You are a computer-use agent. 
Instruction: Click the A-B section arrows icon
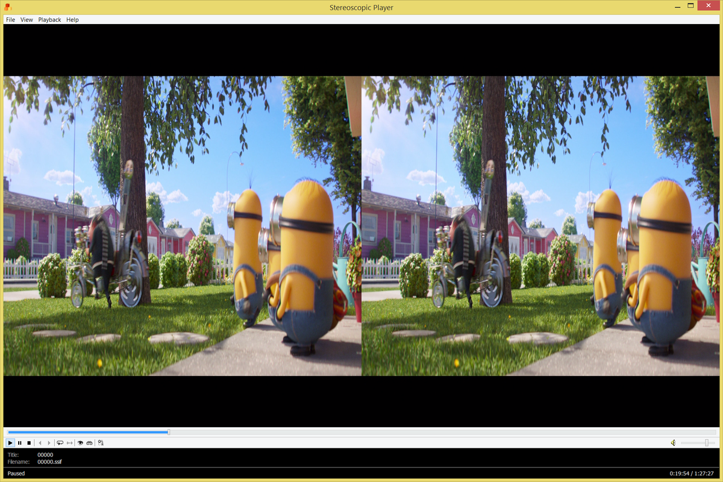pos(70,443)
